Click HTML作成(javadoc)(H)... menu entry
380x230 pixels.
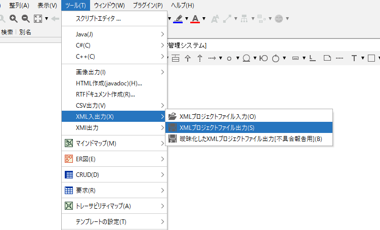tap(109, 83)
